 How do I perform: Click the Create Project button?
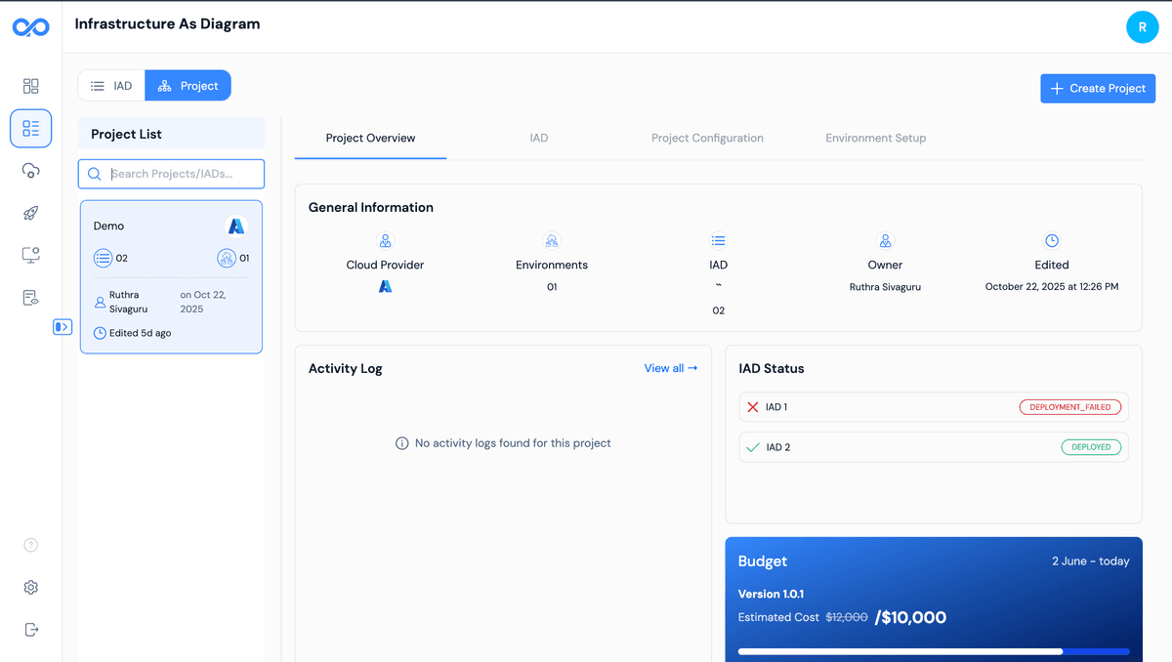pos(1098,88)
